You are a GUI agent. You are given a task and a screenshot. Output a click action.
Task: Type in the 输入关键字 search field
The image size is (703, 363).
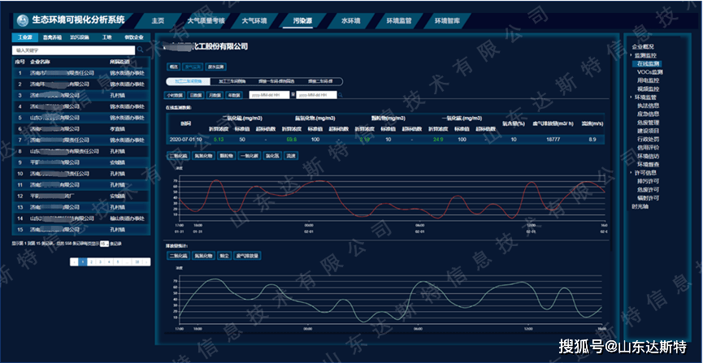pos(73,50)
